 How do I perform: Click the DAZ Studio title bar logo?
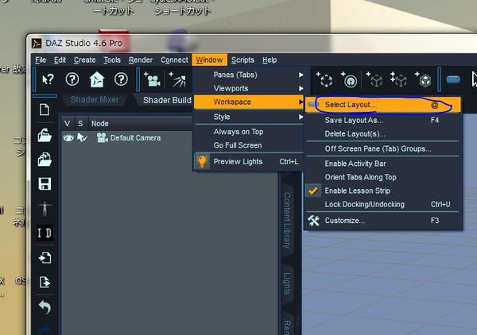click(x=37, y=44)
